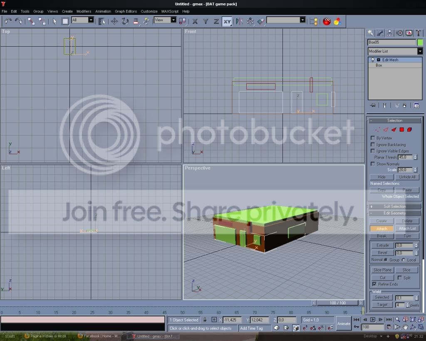
Task: Click the Slice Plane button
Action: pyautogui.click(x=383, y=270)
